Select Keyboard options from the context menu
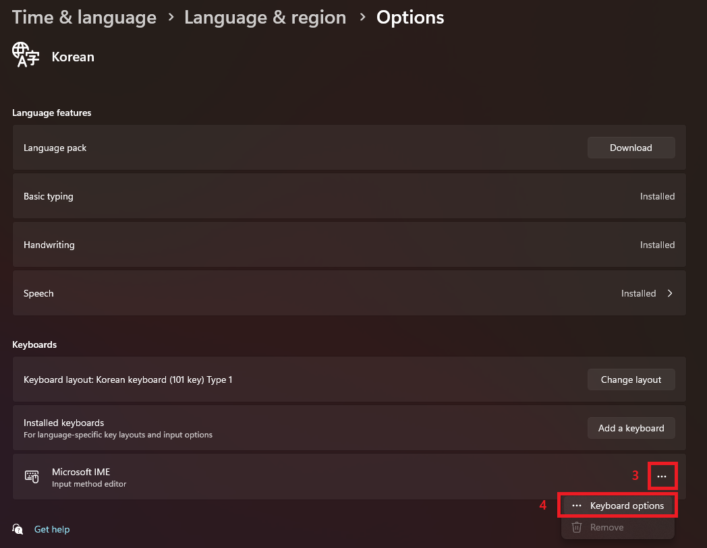The width and height of the screenshot is (707, 548). pos(626,506)
